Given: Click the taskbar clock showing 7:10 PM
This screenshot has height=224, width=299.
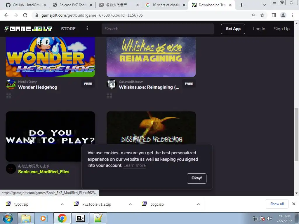Looking at the screenshot, I should point(284,218).
